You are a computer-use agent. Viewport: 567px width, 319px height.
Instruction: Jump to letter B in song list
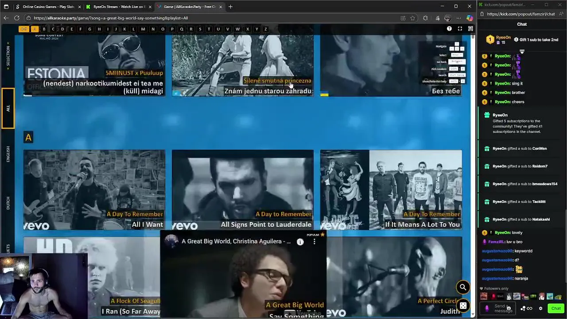[x=44, y=29]
